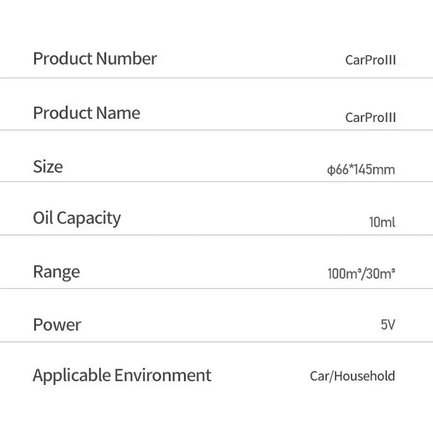Image resolution: width=433 pixels, height=433 pixels.
Task: Click the Applicable Environment label
Action: click(x=122, y=375)
